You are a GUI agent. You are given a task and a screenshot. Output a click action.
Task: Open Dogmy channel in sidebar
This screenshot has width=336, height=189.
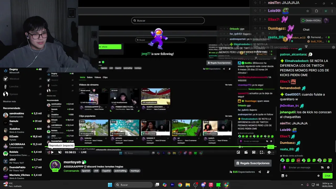click(x=22, y=71)
